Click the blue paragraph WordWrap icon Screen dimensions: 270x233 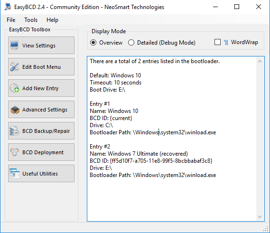coord(226,42)
